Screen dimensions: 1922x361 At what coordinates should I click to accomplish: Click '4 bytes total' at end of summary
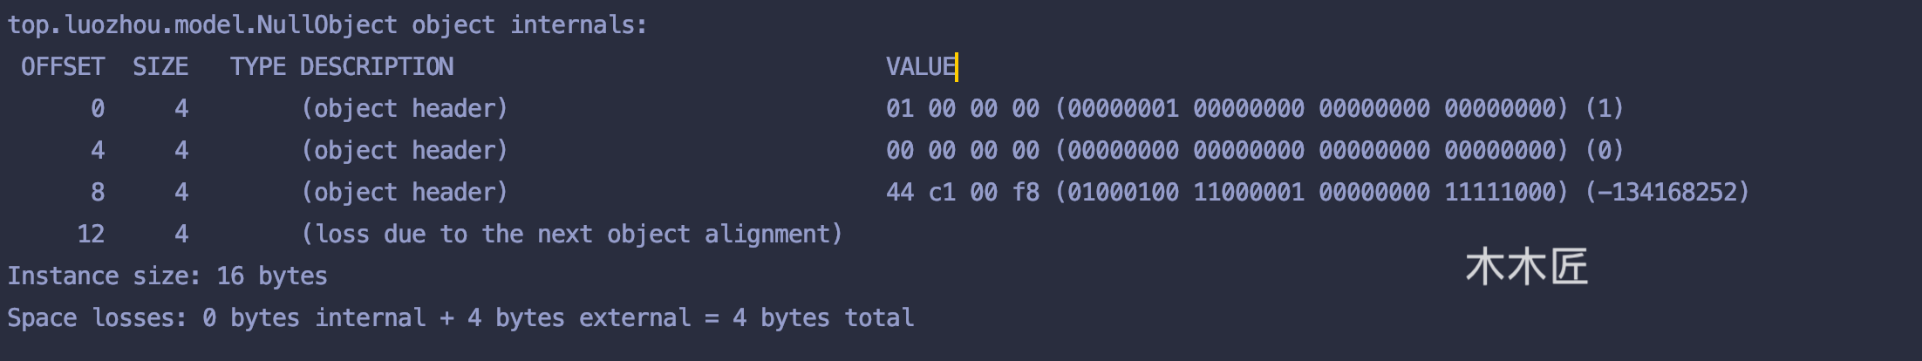[x=823, y=318]
